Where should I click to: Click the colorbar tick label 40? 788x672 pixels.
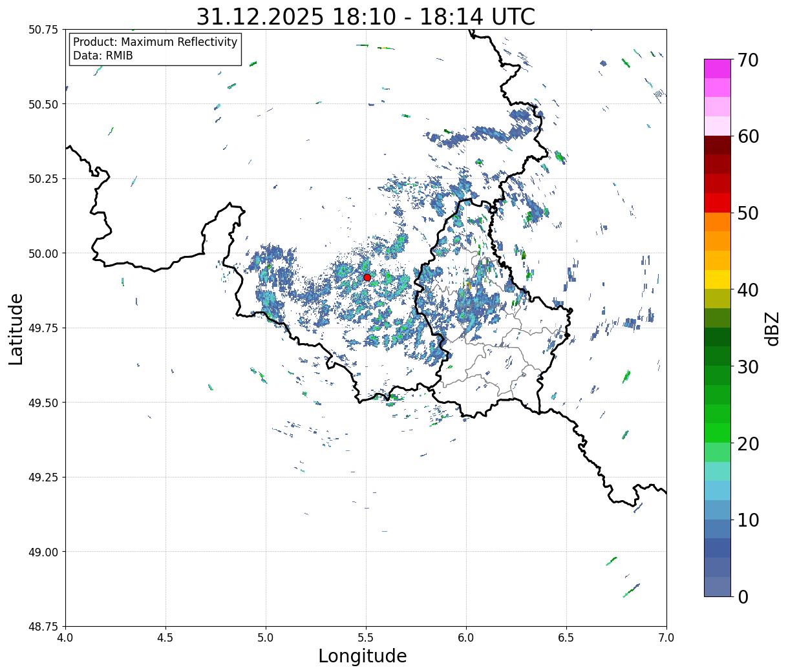pyautogui.click(x=747, y=290)
